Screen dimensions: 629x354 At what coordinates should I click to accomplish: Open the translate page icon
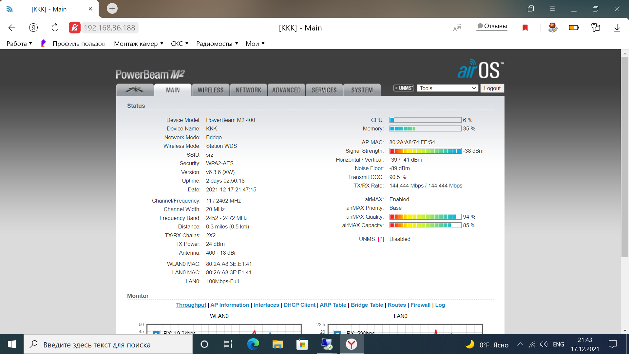click(x=457, y=28)
